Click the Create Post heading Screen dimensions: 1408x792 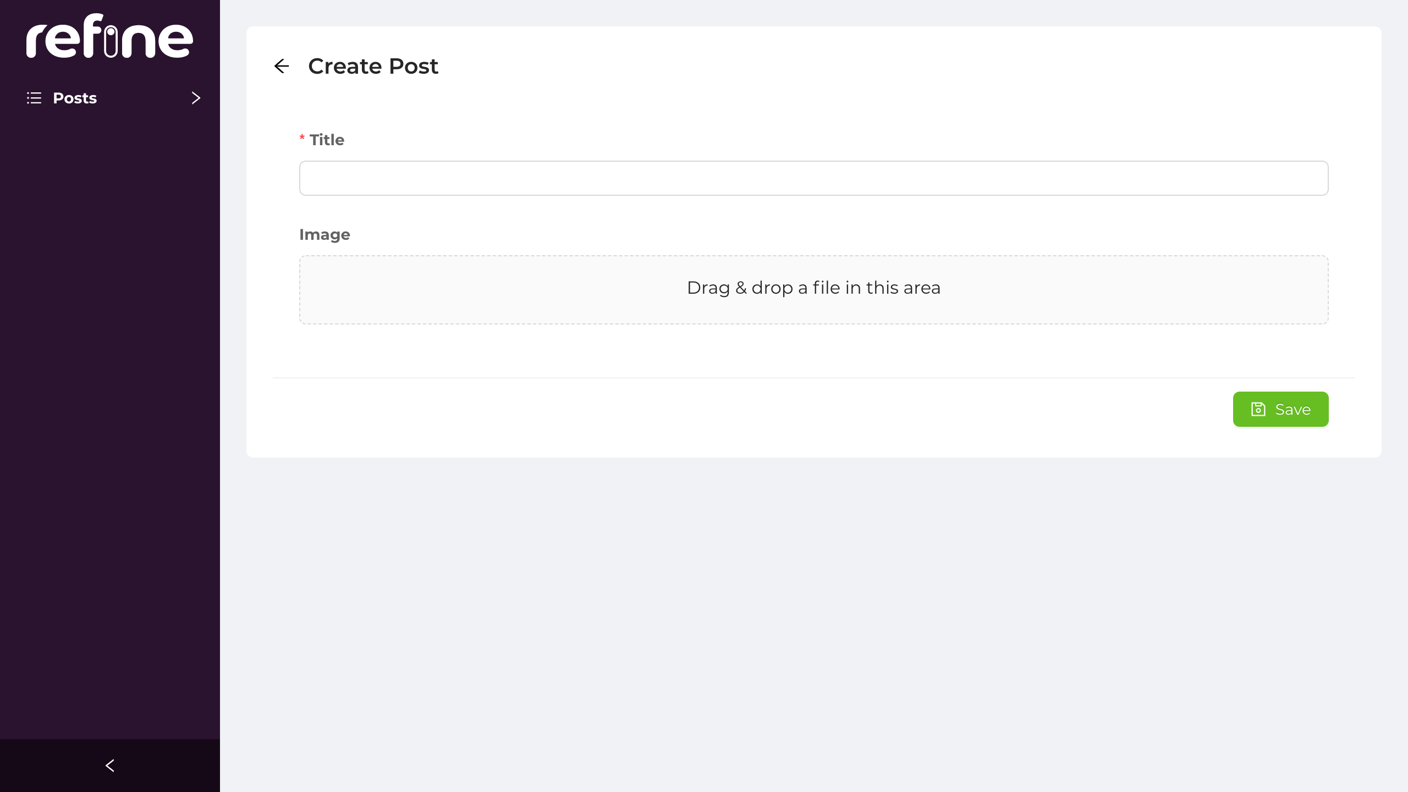(x=373, y=65)
